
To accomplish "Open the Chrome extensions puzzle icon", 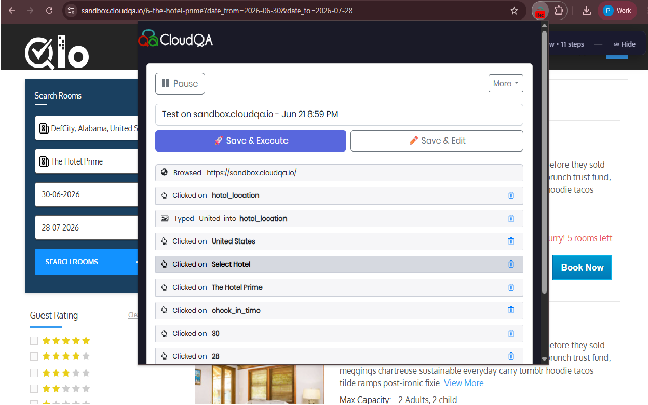I will pos(559,11).
